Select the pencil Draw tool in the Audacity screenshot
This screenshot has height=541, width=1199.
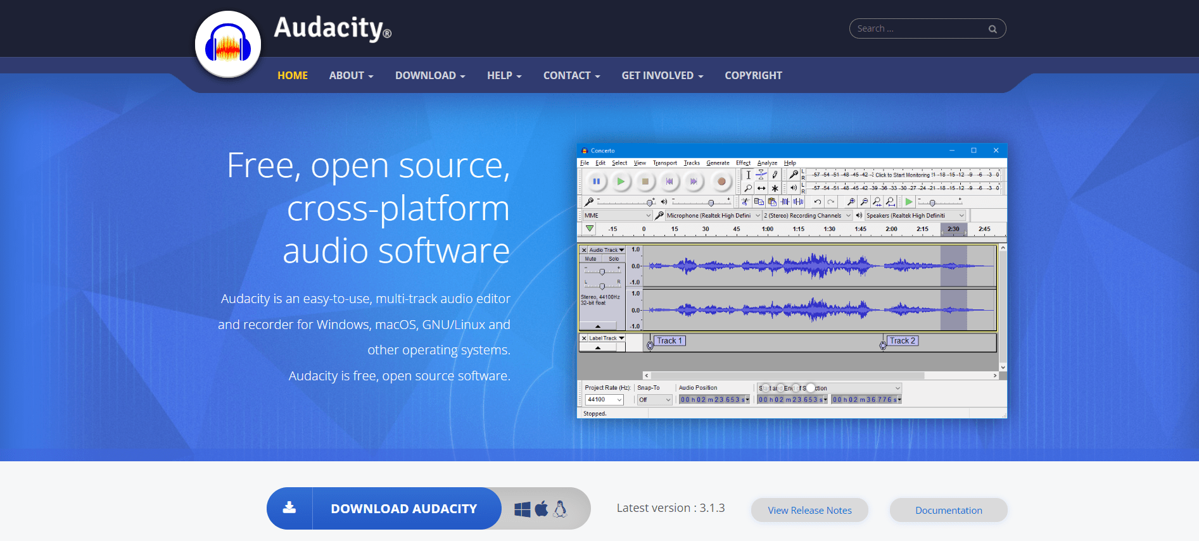[x=775, y=175]
